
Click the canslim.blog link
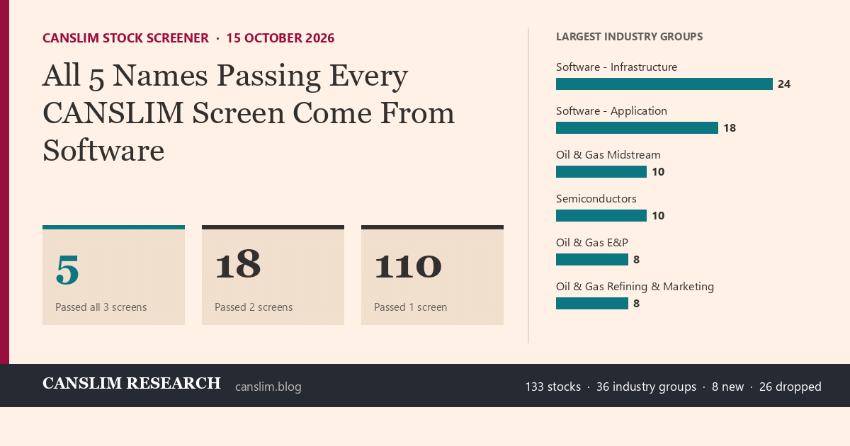(x=268, y=387)
